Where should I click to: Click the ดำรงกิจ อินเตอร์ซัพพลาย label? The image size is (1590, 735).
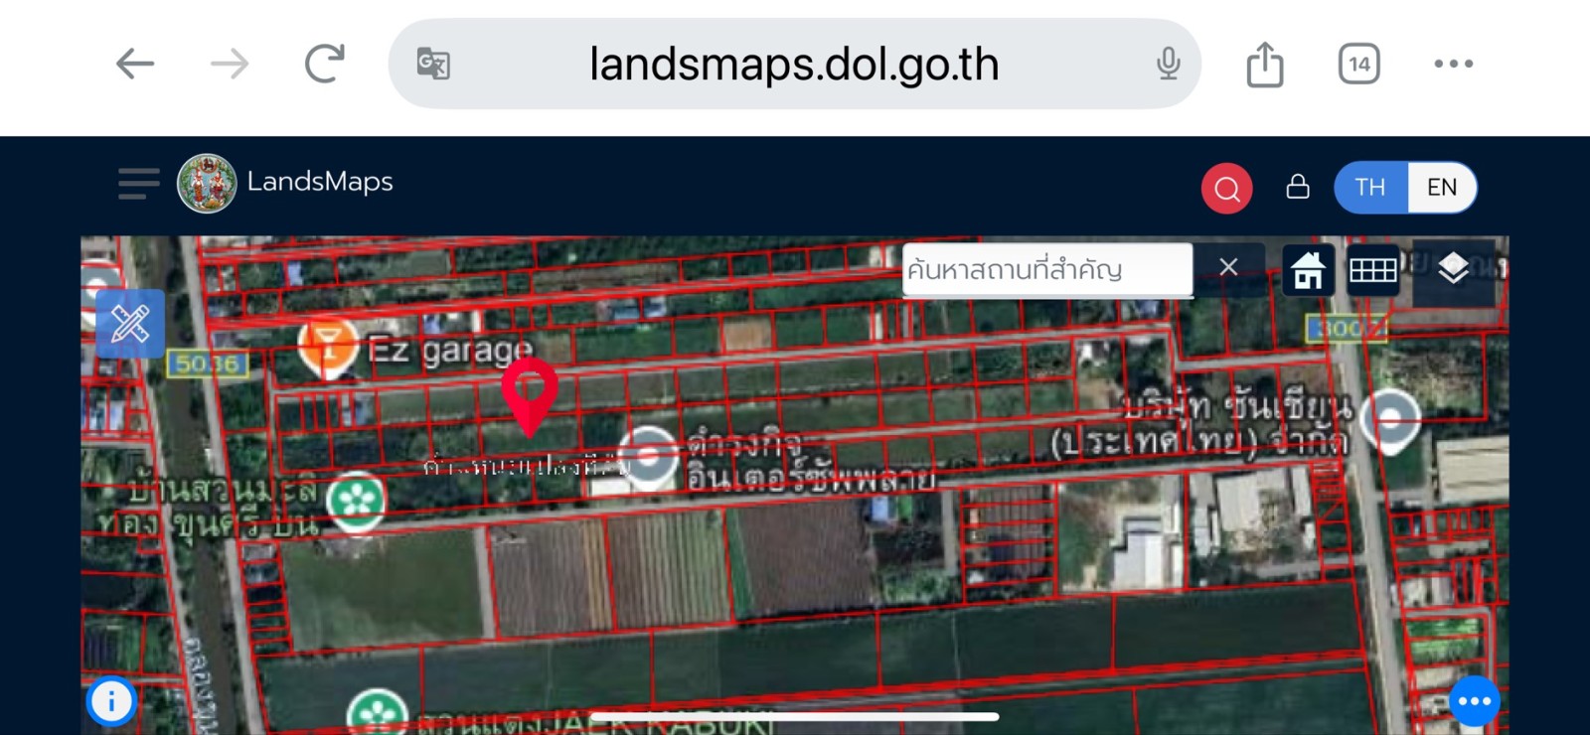(x=811, y=462)
